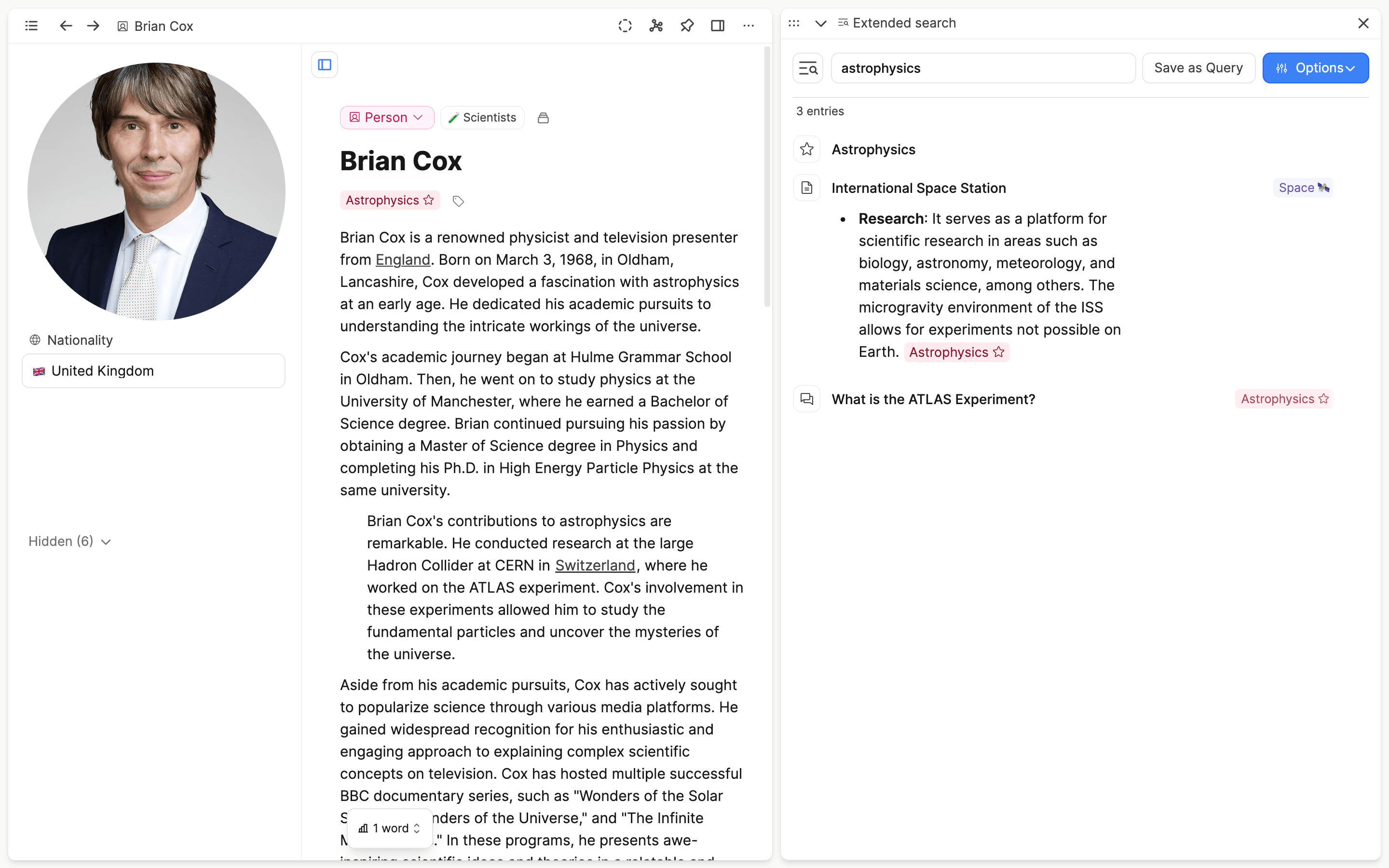The height and width of the screenshot is (868, 1389).
Task: Toggle the lock icon next to Scientists
Action: click(543, 118)
